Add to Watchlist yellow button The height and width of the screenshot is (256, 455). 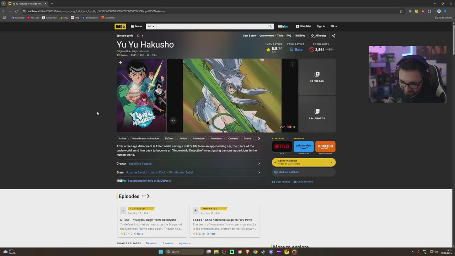coord(299,162)
